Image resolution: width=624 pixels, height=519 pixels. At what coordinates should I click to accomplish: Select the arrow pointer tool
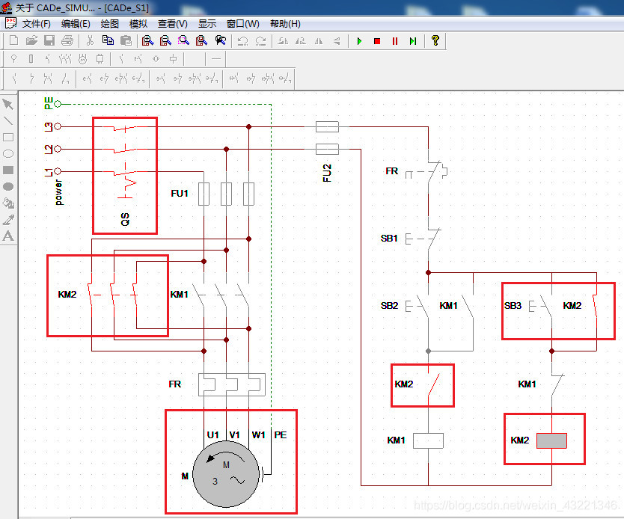(x=8, y=104)
